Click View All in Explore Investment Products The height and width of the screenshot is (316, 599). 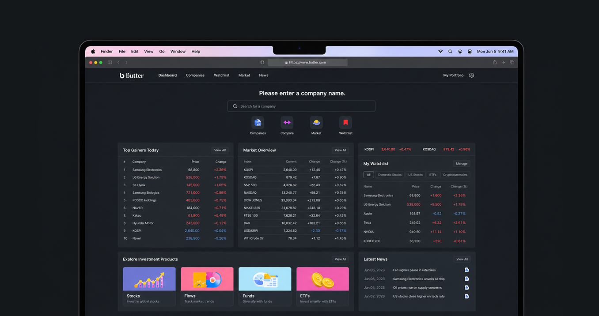click(341, 260)
